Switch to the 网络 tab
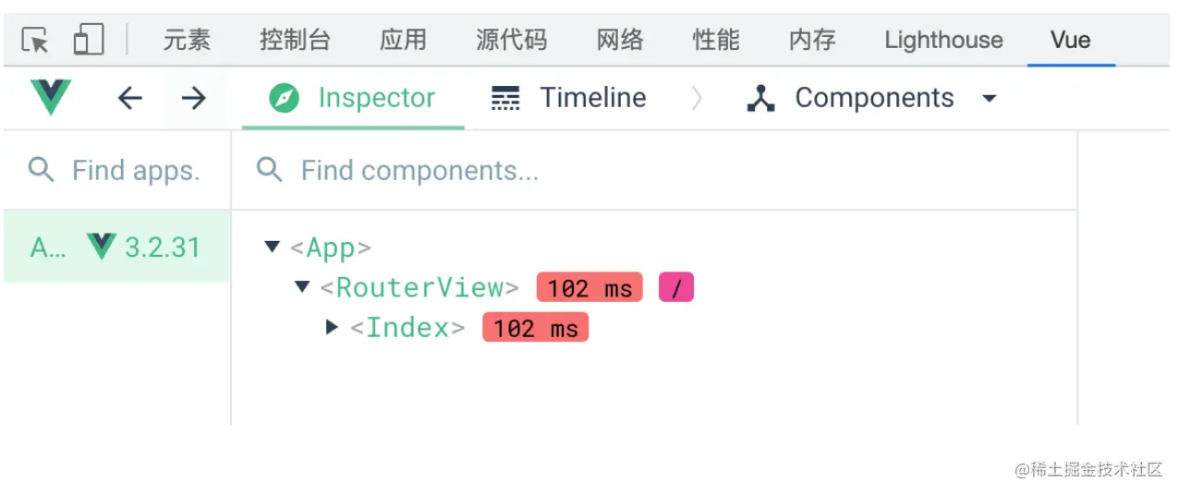This screenshot has width=1179, height=495. point(619,40)
